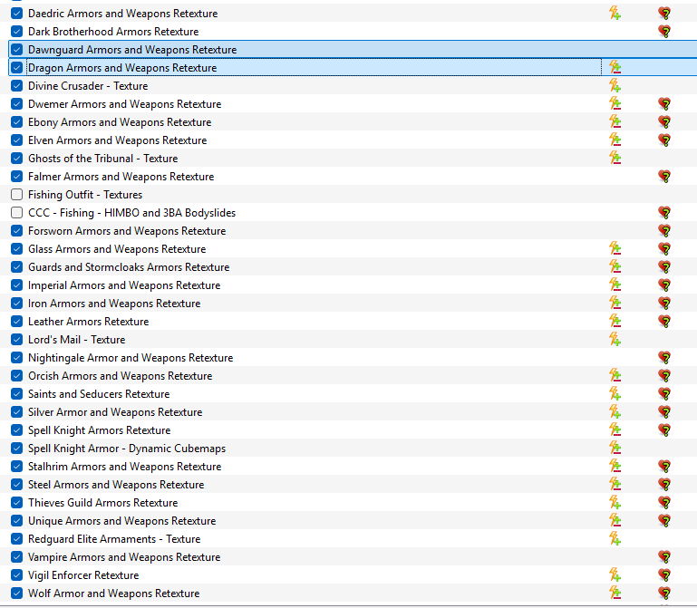Click Ghosts of the Tribunal conflict lightning icon
This screenshot has height=608, width=697.
pos(615,159)
